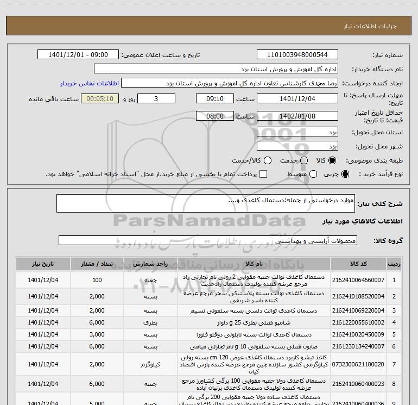Click the goods group field محصولات آرایشی و بهداشتی

[x=208, y=240]
